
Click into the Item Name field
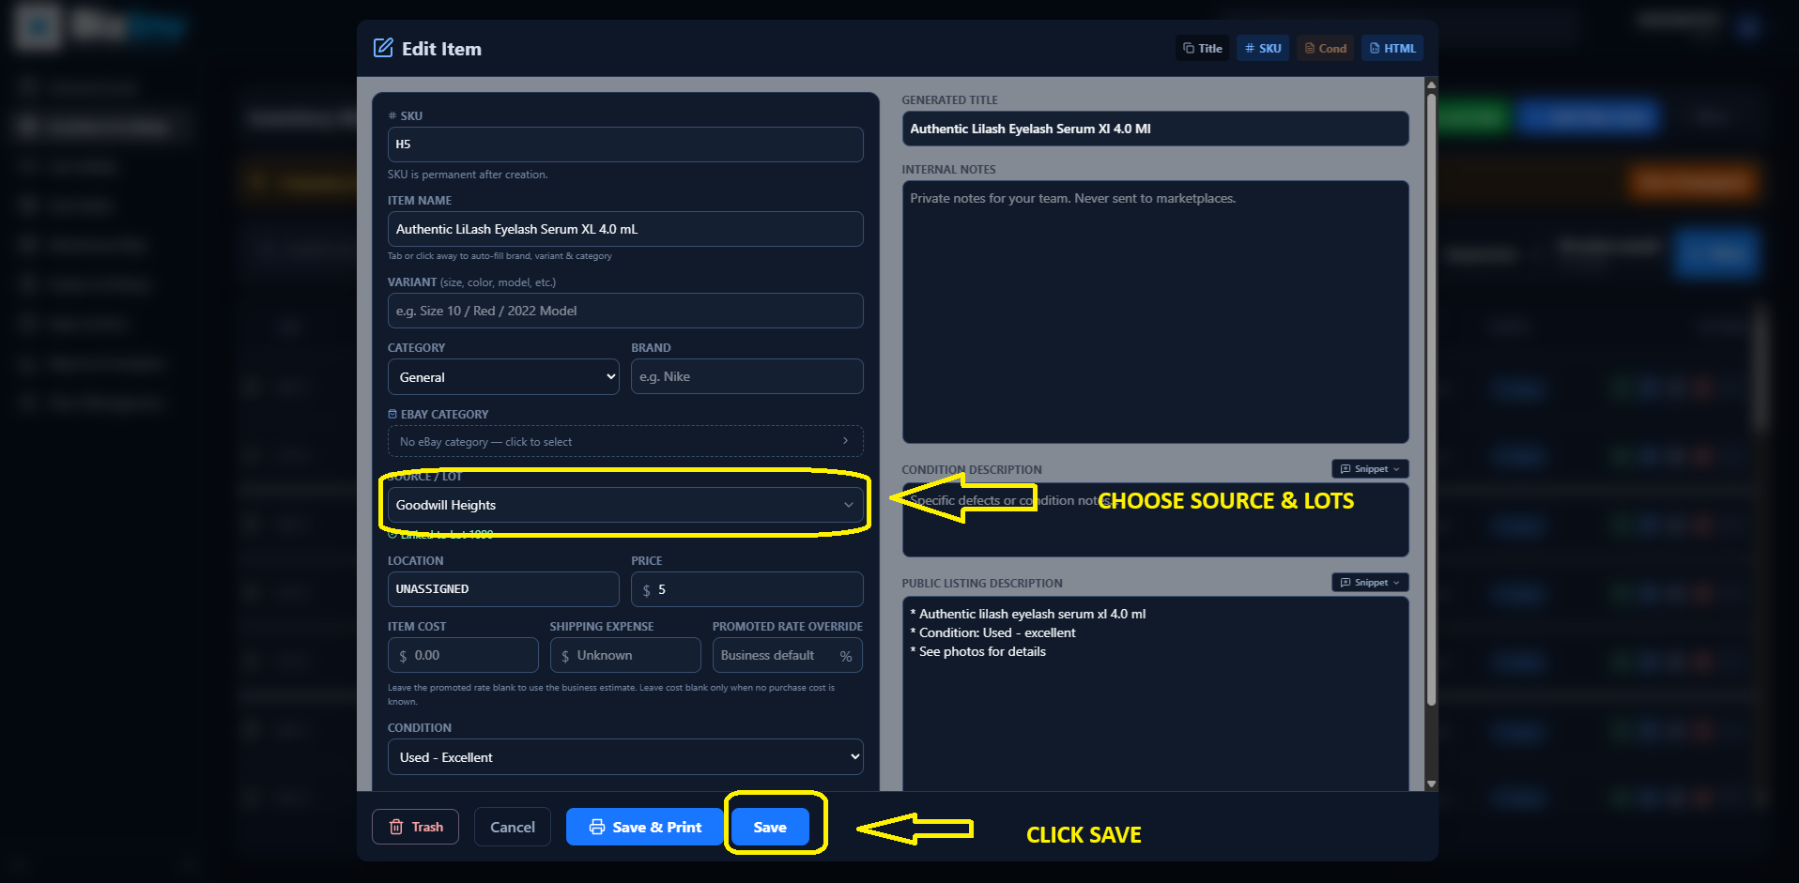(x=625, y=229)
